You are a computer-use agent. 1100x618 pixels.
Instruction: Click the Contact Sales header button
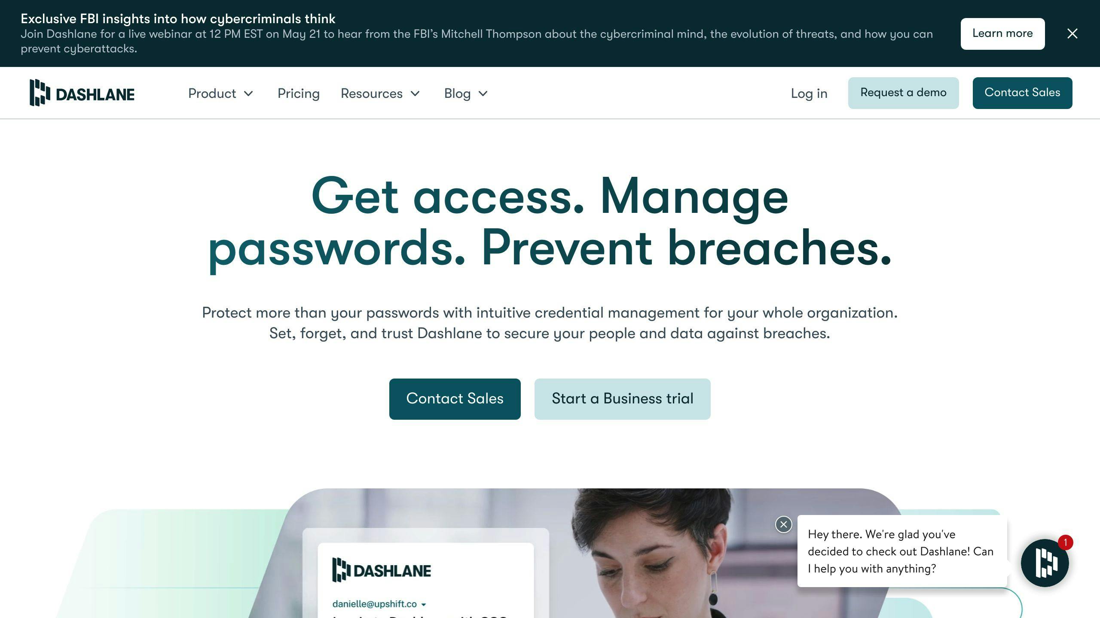coord(1022,92)
